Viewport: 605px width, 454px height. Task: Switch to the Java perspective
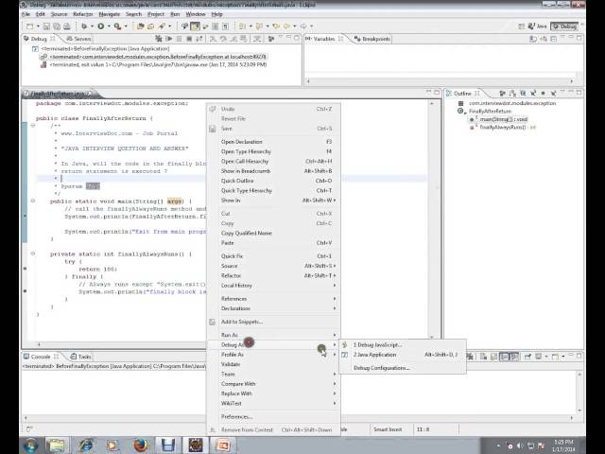pos(538,26)
